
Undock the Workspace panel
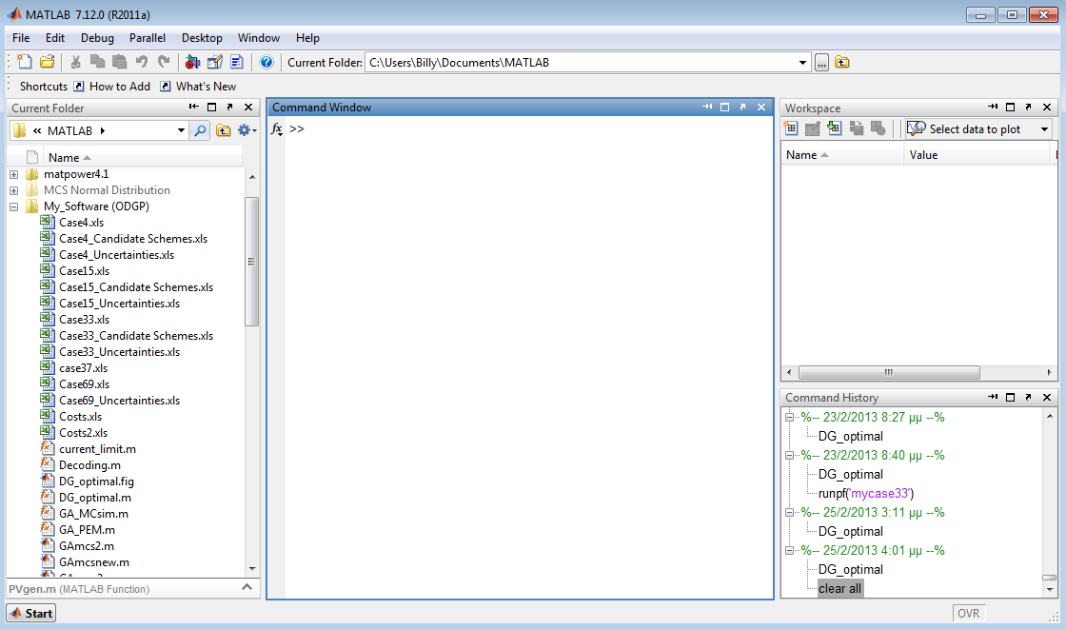pos(1028,108)
